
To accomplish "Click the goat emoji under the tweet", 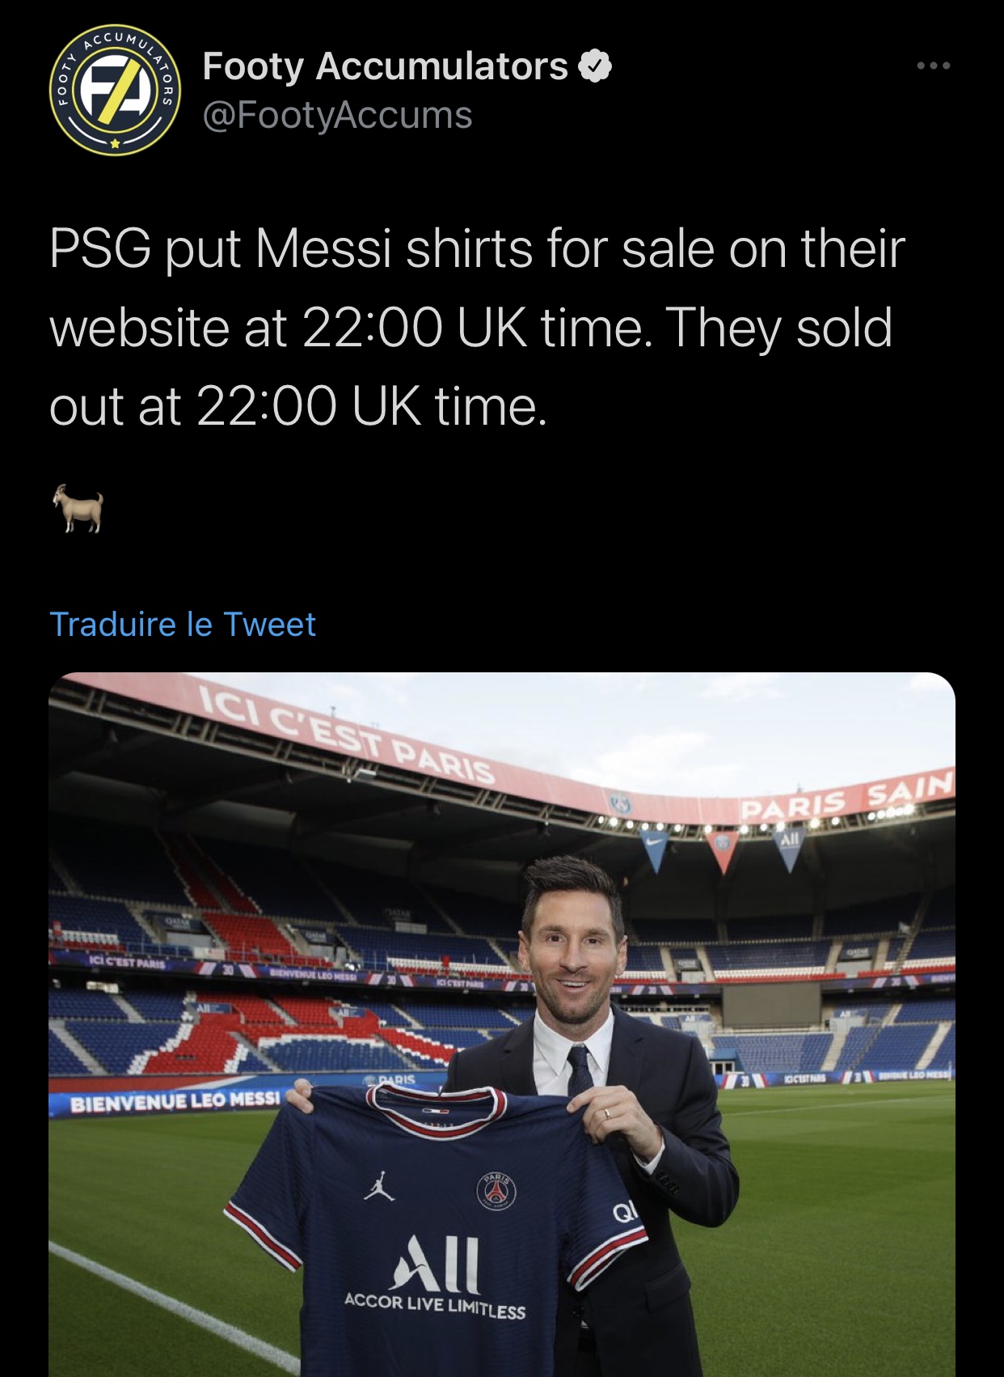I will click(78, 508).
